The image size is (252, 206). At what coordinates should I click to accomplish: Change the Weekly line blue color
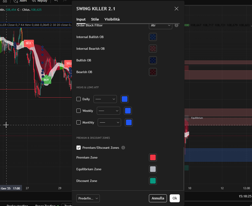coord(128,111)
